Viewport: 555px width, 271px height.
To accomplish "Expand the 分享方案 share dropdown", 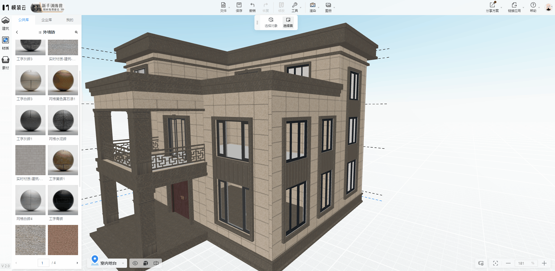I will pyautogui.click(x=501, y=8).
